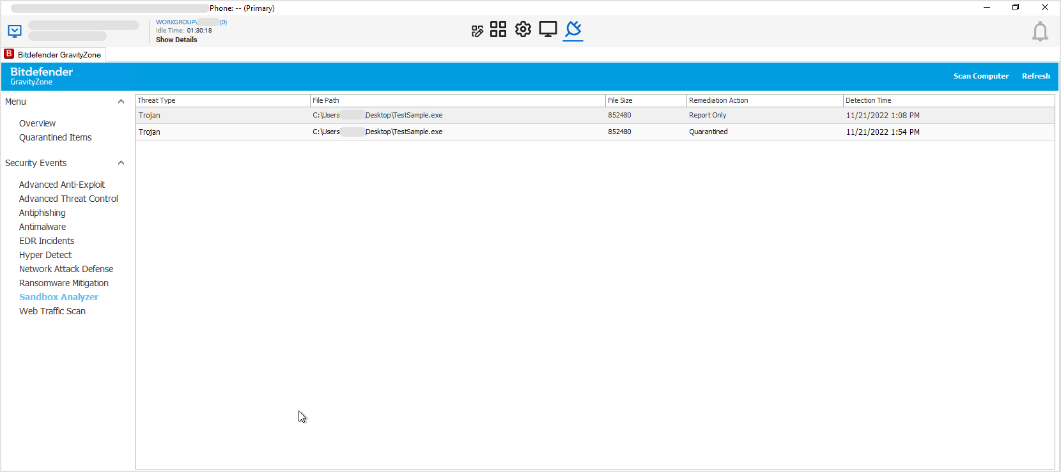Select Advanced Anti-Exploit events
The width and height of the screenshot is (1061, 472).
click(x=62, y=185)
